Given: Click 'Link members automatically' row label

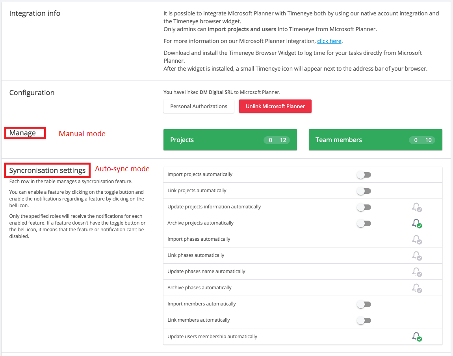Looking at the screenshot, I should pos(199,320).
